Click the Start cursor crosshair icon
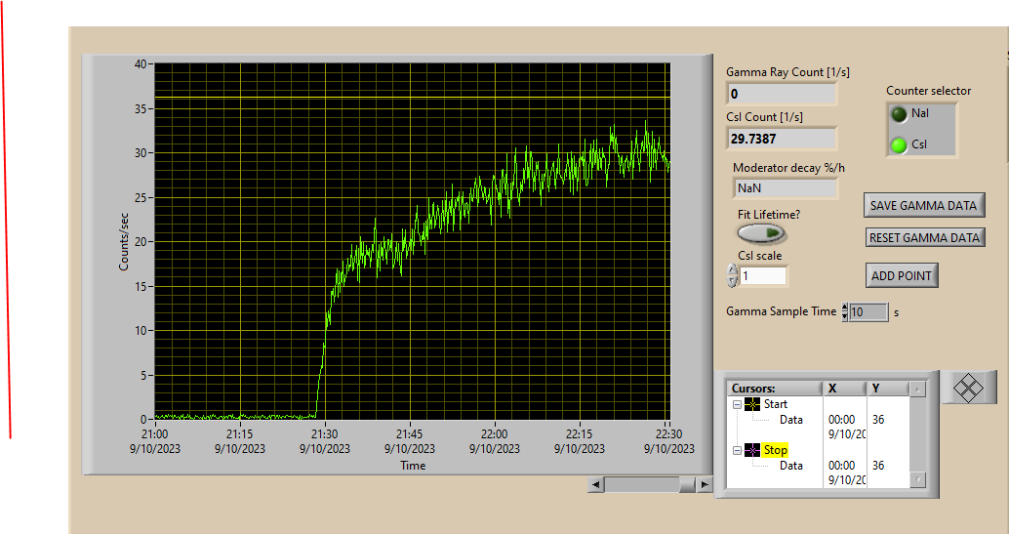Image resolution: width=1009 pixels, height=534 pixels. click(752, 404)
